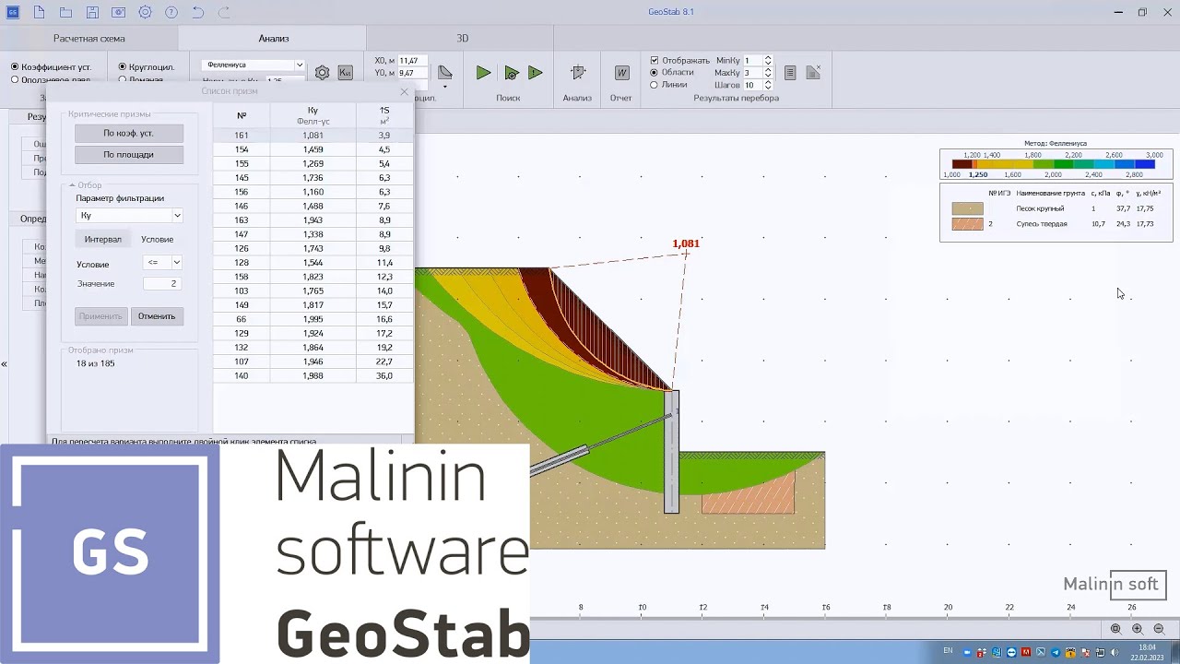This screenshot has height=664, width=1180.
Task: Click the method settings gear beside Феллениуса
Action: pyautogui.click(x=322, y=73)
